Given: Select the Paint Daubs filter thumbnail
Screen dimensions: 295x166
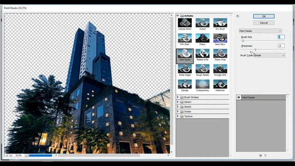Looking at the screenshot, I should (185, 53).
